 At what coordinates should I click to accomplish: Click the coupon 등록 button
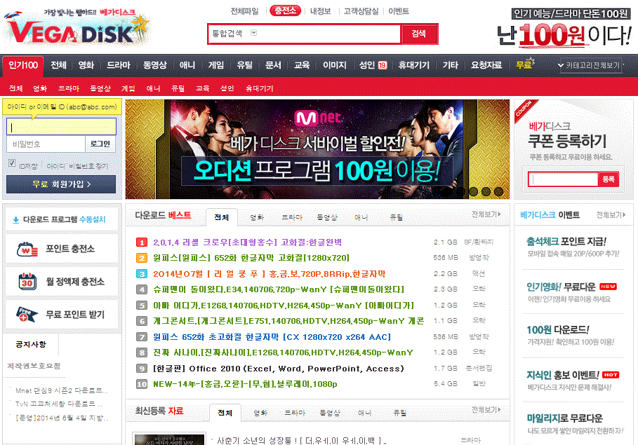pyautogui.click(x=609, y=179)
